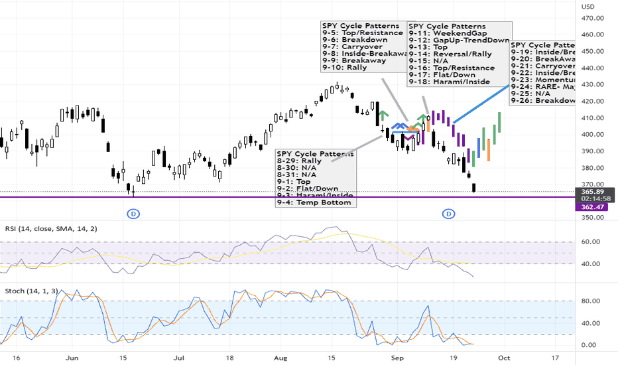Click the purple 362.47 price label
The width and height of the screenshot is (618, 365).
tap(592, 207)
